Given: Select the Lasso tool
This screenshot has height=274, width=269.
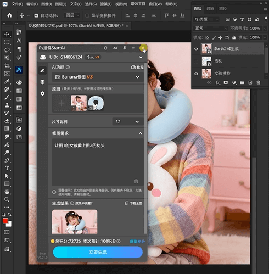Looking at the screenshot, I should pos(7,50).
